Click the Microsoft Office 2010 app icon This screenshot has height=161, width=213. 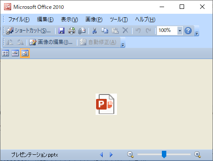tap(8, 7)
